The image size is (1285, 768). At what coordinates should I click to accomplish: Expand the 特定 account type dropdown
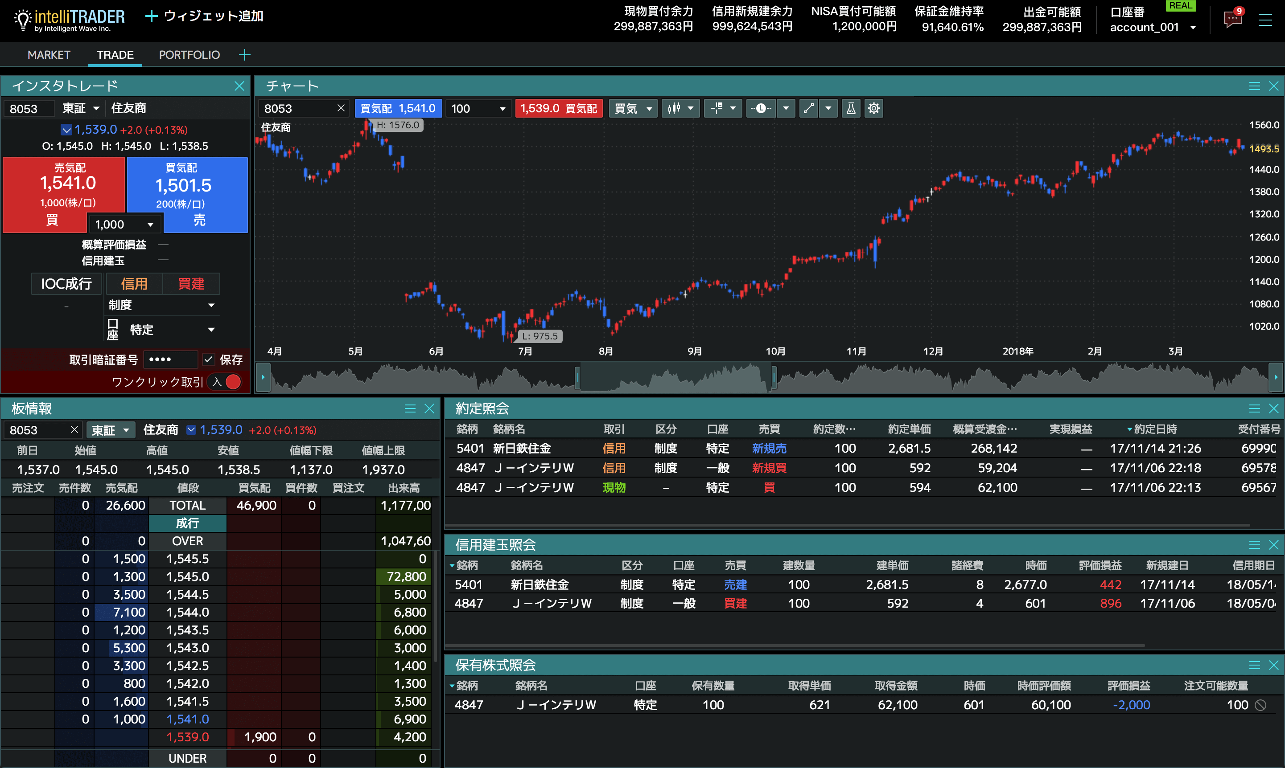click(x=173, y=330)
